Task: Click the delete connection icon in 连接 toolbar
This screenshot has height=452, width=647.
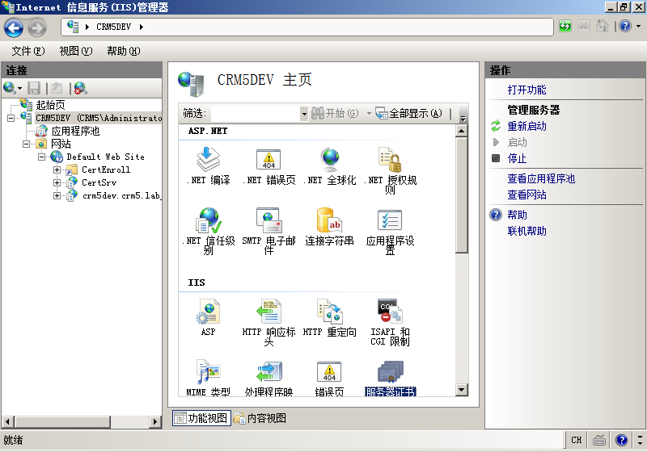Action: 80,88
